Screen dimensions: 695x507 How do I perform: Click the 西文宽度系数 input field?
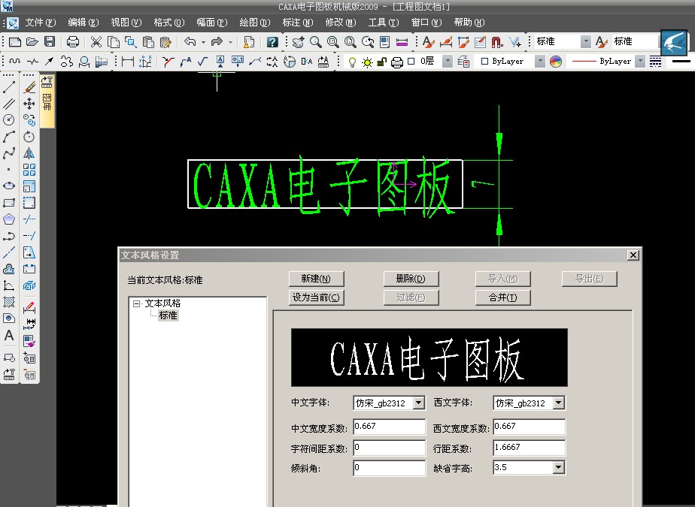(x=530, y=427)
